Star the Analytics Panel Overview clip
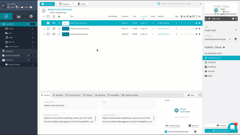240x135 pixels. coord(59,29)
